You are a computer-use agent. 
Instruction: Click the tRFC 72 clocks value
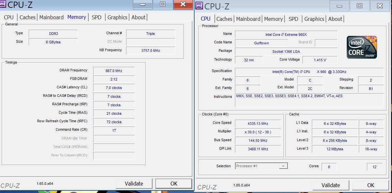(x=114, y=122)
